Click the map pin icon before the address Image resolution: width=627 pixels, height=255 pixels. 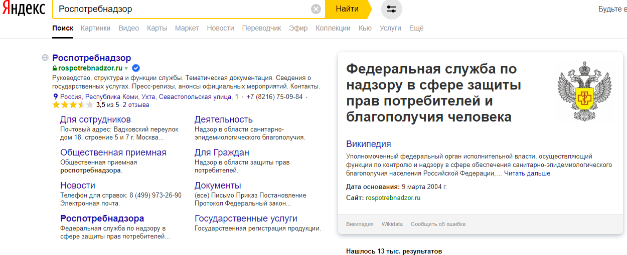55,96
